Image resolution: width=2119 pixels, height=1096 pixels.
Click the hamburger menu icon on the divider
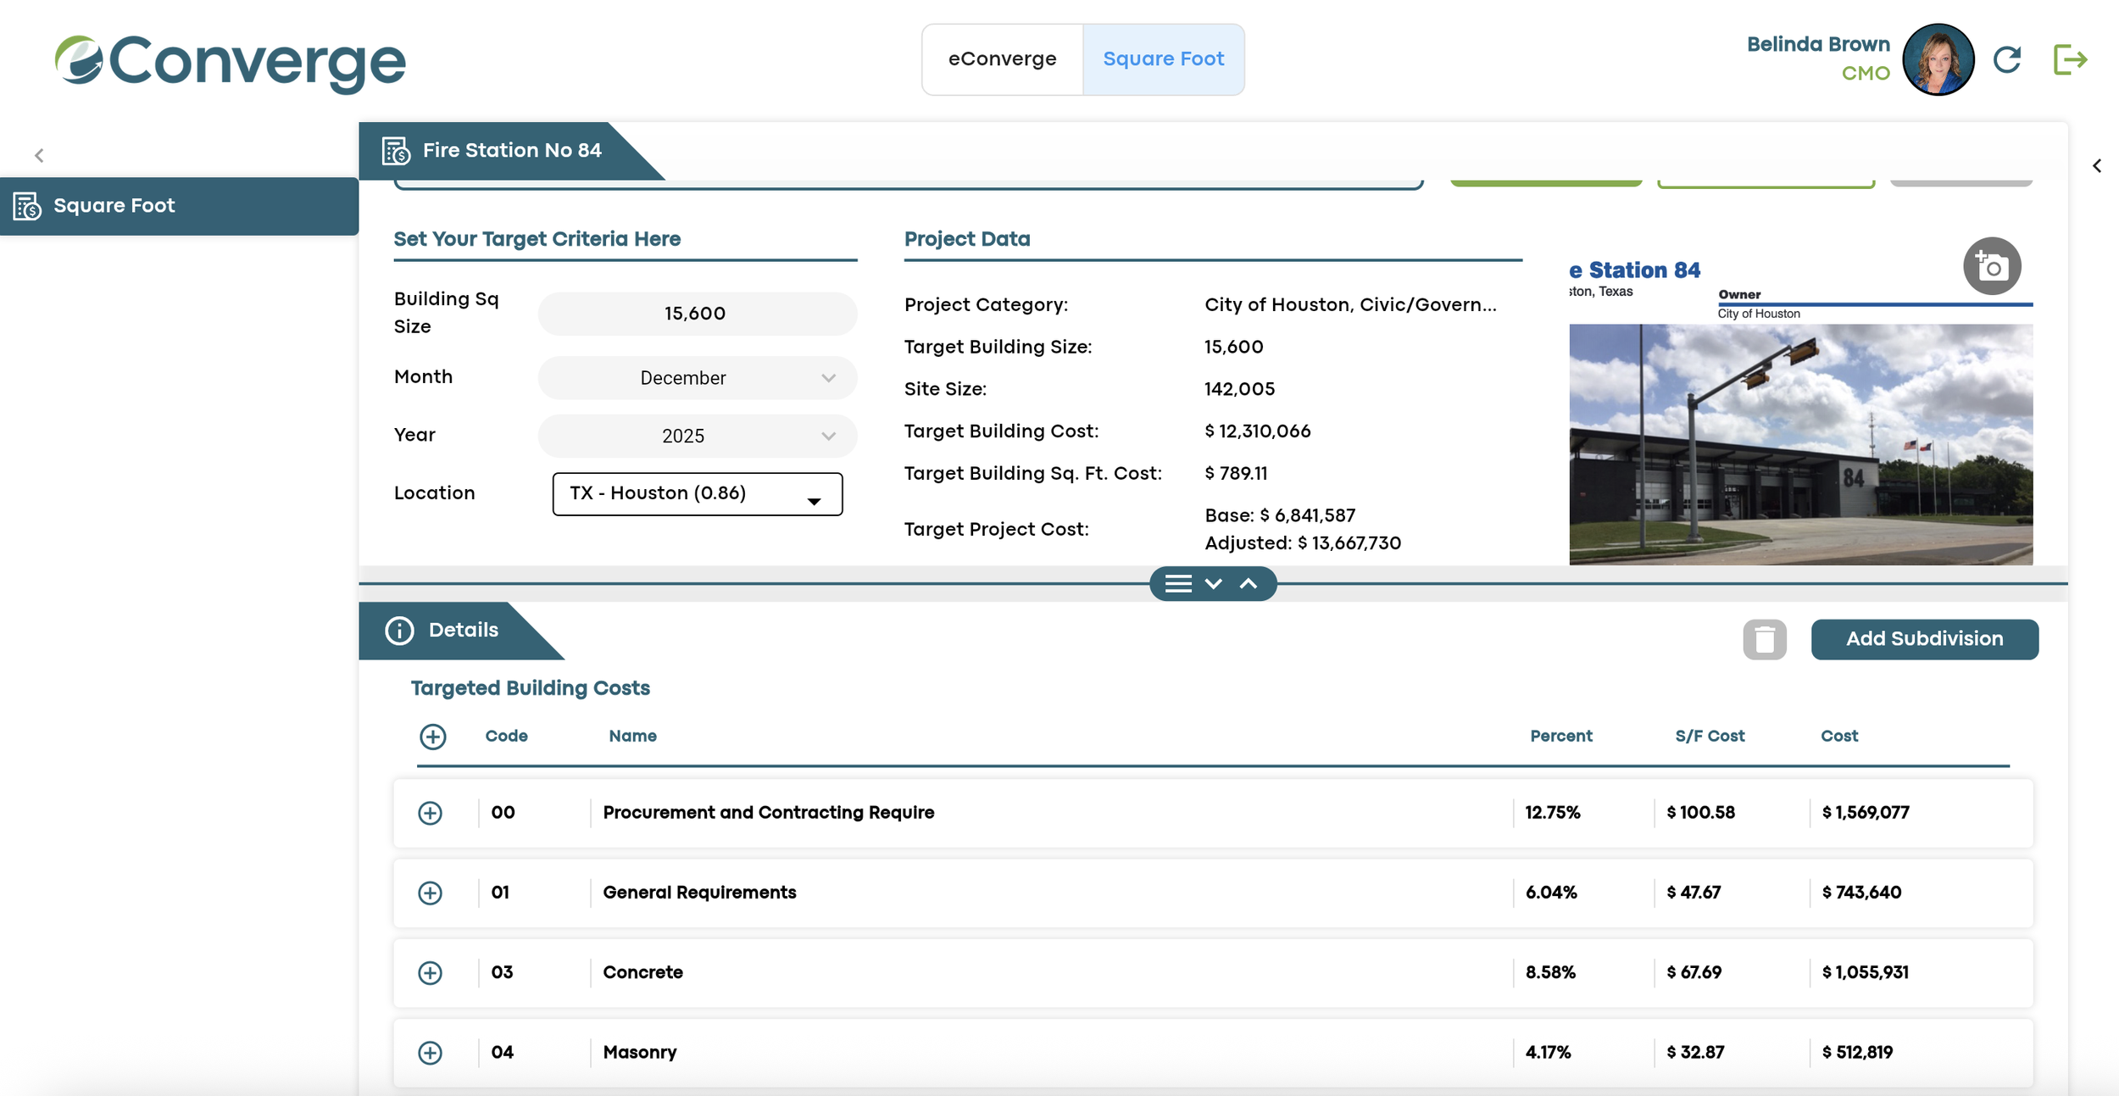click(x=1177, y=583)
